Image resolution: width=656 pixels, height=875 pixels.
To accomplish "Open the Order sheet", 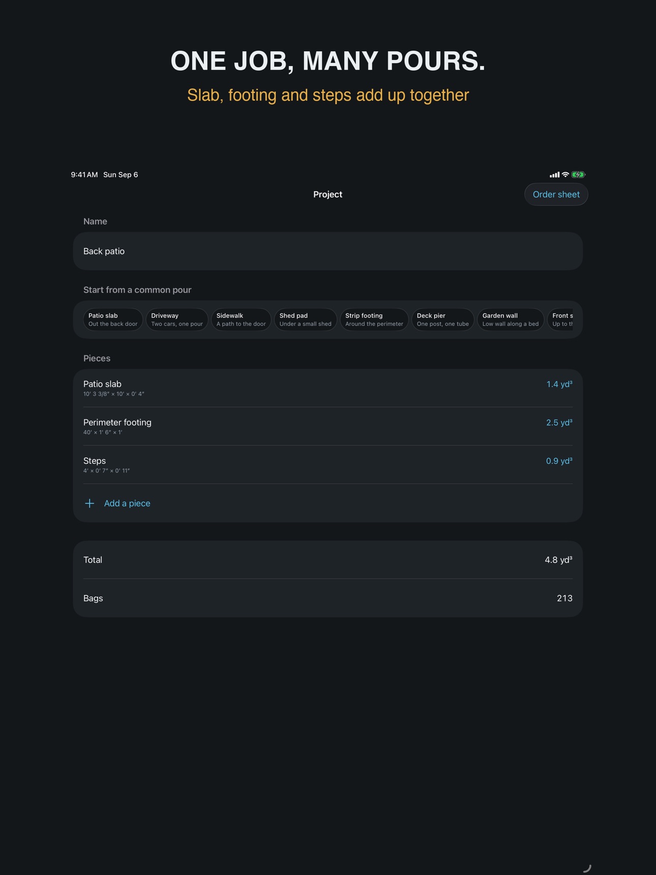I will click(556, 194).
